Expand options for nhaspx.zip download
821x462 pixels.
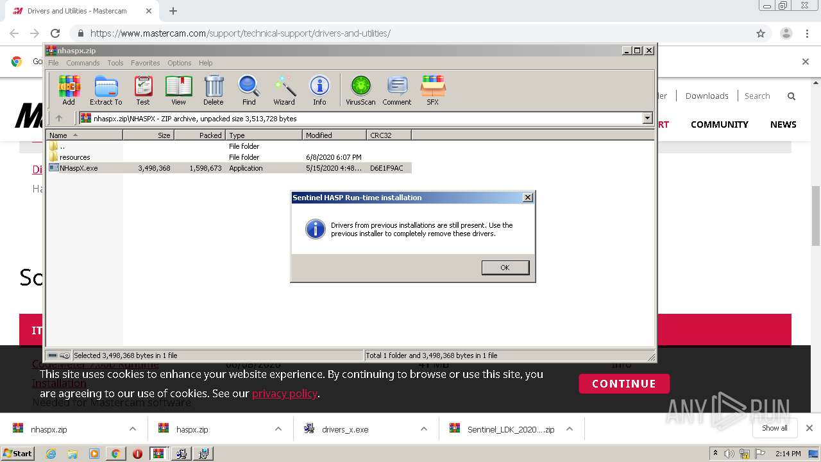(132, 429)
